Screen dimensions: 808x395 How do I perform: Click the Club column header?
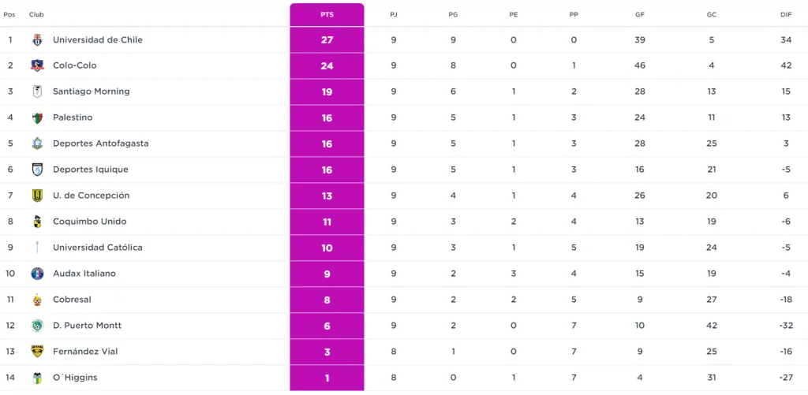pos(36,15)
